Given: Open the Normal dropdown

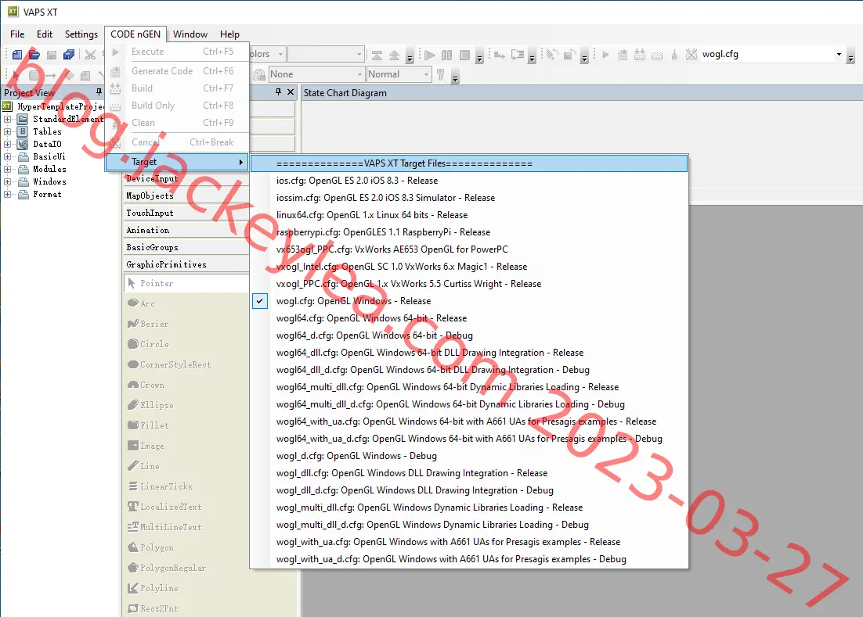Looking at the screenshot, I should (x=399, y=74).
